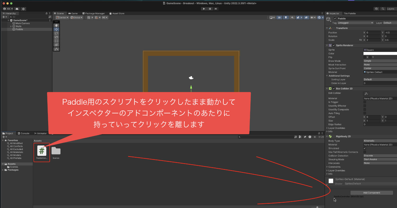
Task: Uncheck the Simulated checkbox
Action: tap(365, 148)
